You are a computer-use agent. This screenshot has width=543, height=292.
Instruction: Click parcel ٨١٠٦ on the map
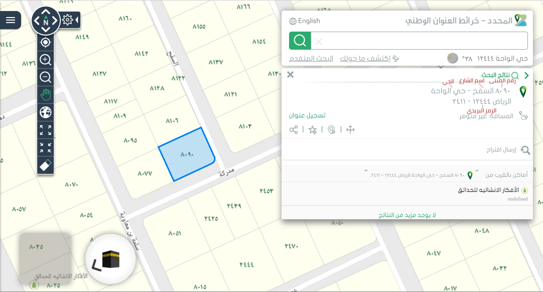[x=172, y=121]
